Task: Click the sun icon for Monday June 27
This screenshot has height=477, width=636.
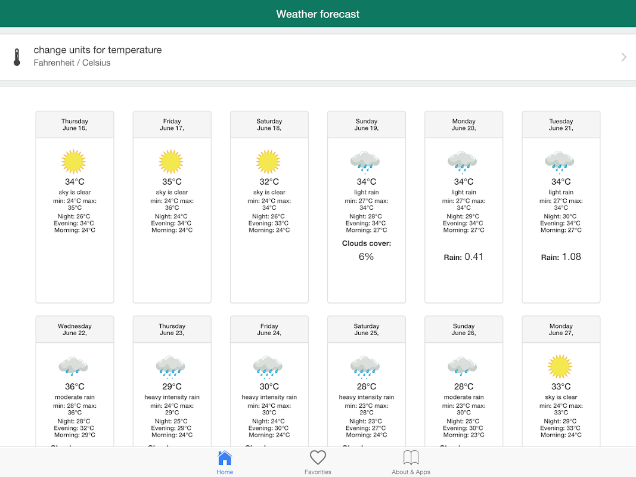Action: [560, 366]
